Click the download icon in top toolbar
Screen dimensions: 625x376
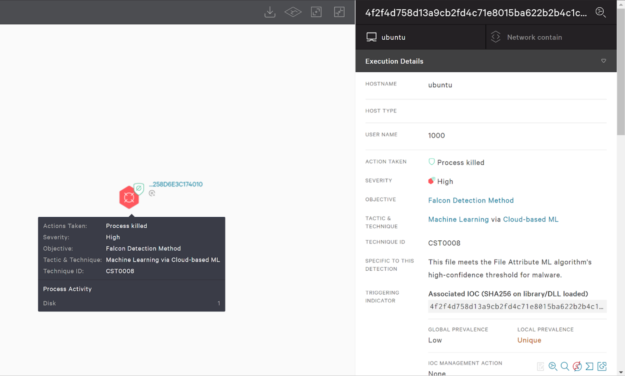pyautogui.click(x=270, y=12)
